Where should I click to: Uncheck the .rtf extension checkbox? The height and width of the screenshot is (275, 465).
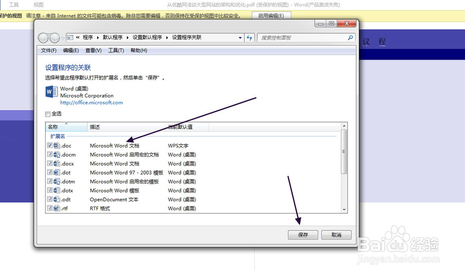point(50,208)
